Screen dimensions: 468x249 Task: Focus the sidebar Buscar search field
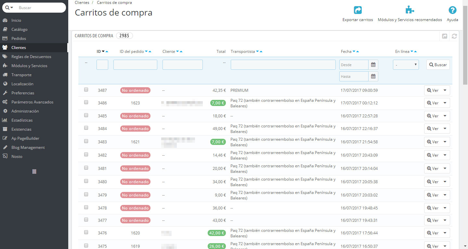pos(41,7)
